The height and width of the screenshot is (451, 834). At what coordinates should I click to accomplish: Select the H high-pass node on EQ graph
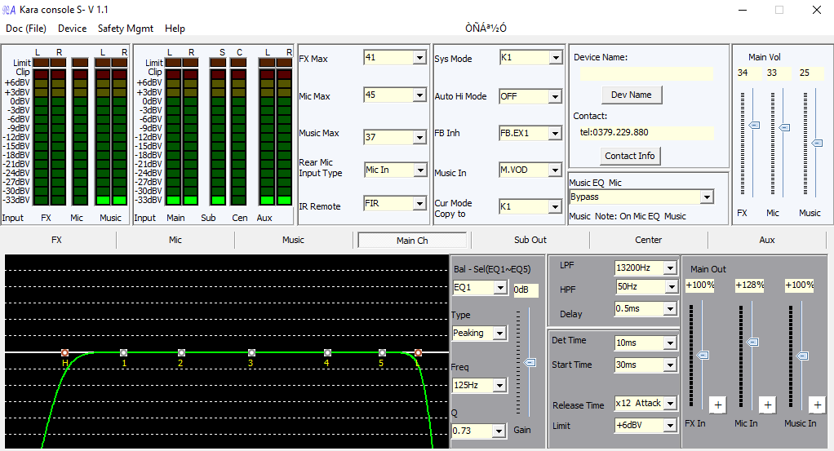click(65, 352)
